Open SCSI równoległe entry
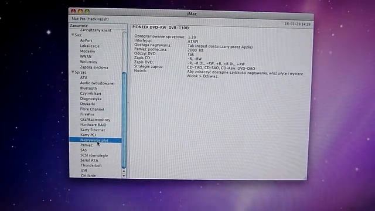 pos(94,155)
